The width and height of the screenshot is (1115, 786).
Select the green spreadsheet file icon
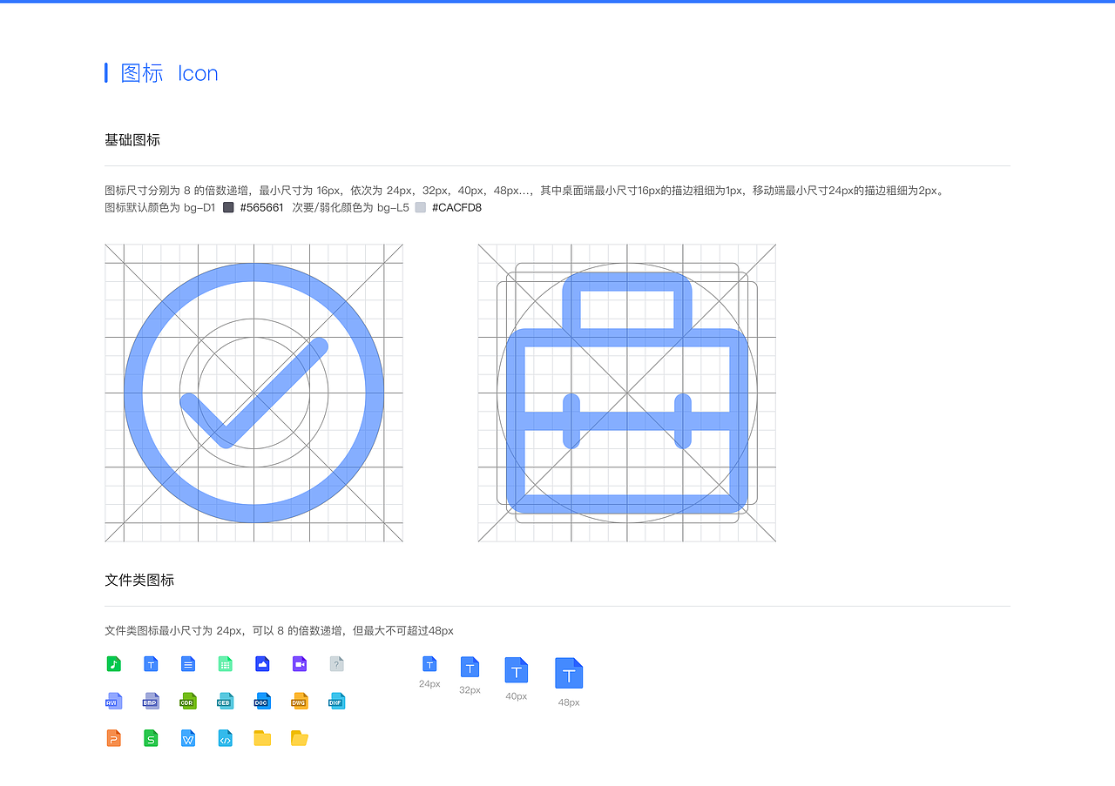coord(225,663)
